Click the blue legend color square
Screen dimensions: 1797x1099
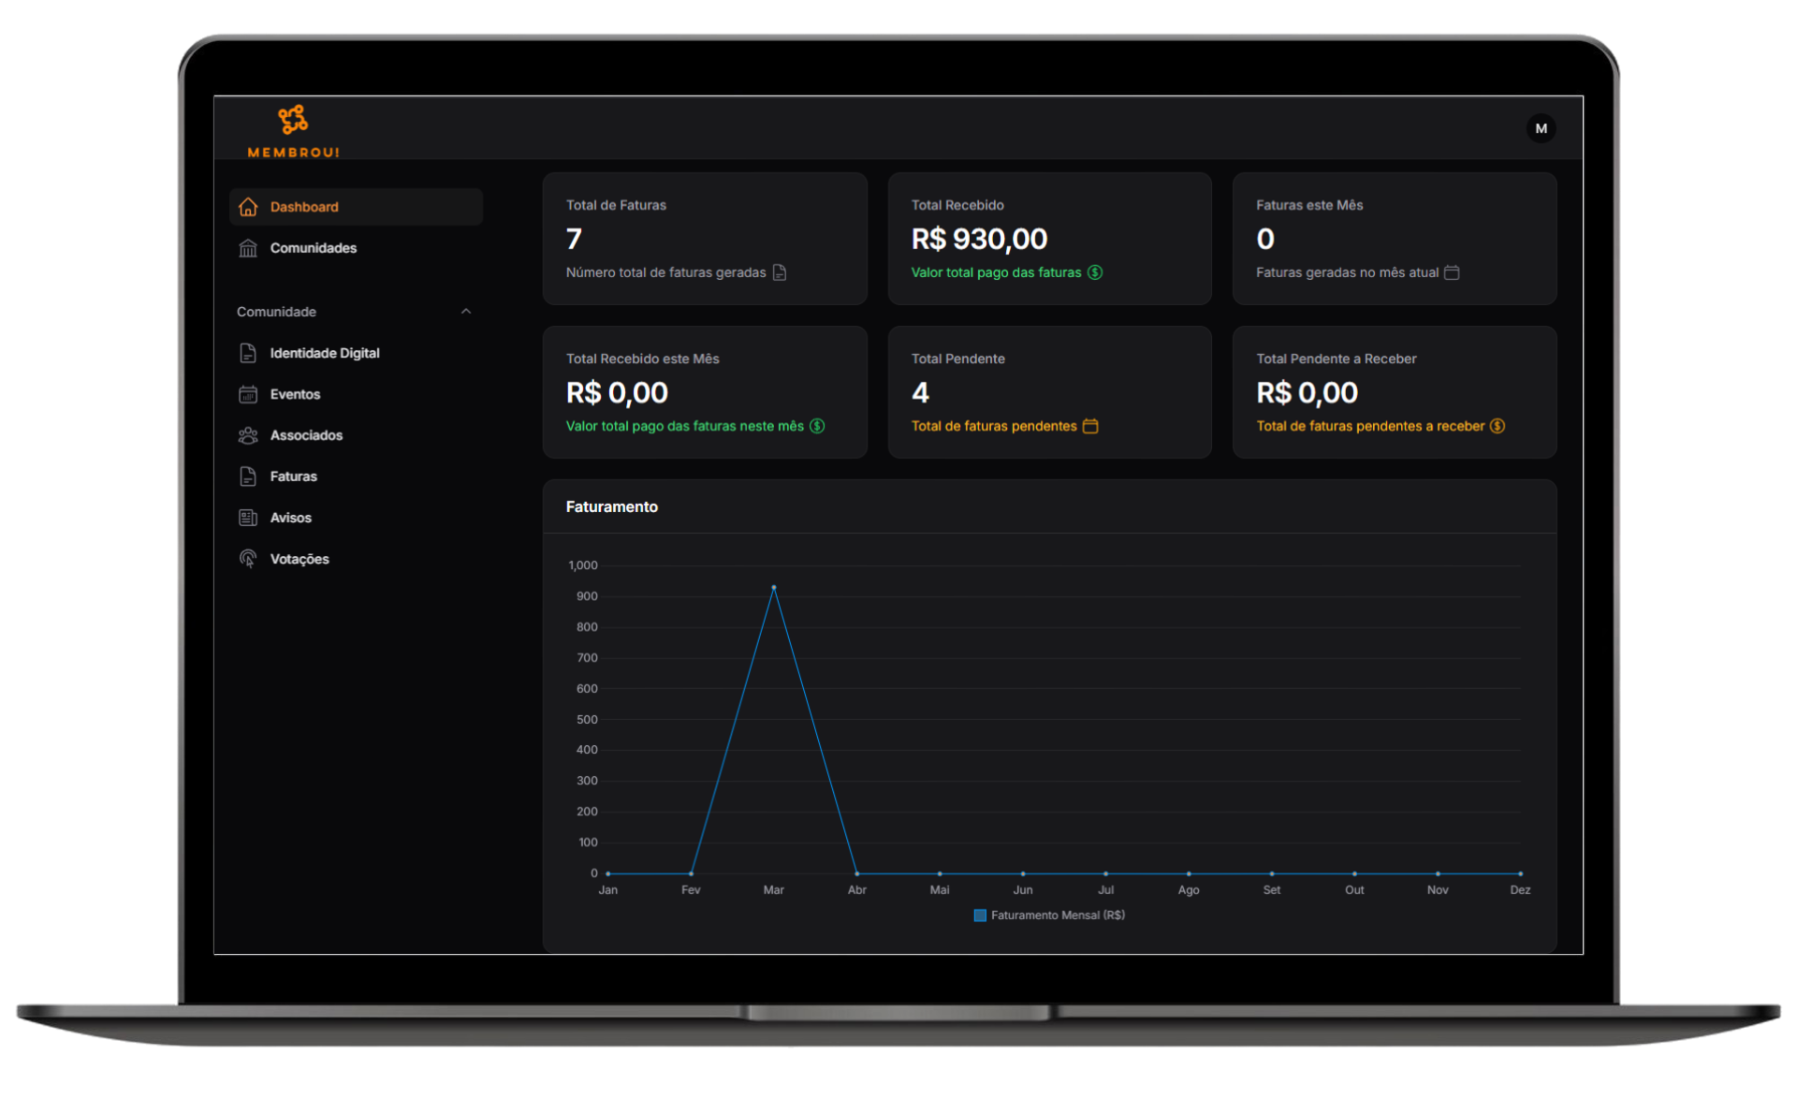coord(979,915)
